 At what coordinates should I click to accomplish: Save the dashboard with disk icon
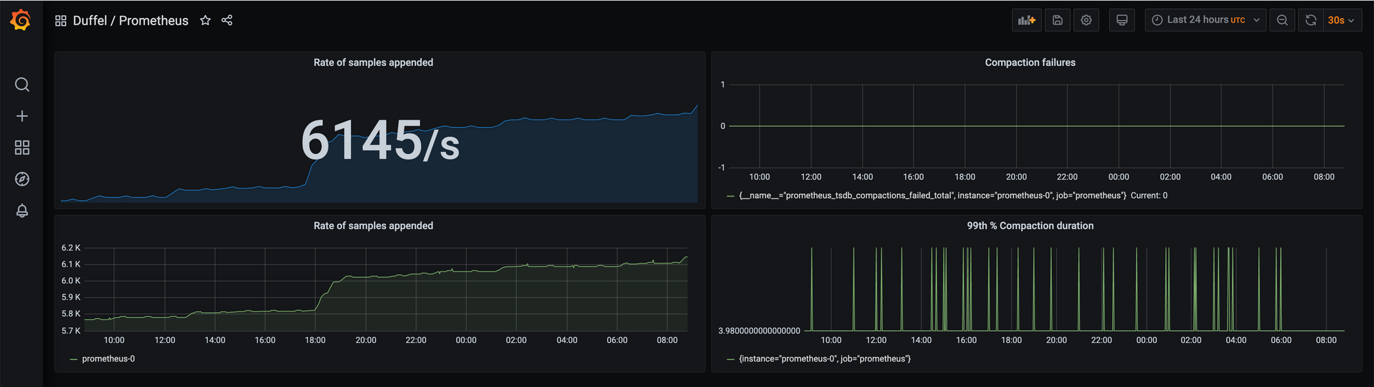[x=1058, y=20]
